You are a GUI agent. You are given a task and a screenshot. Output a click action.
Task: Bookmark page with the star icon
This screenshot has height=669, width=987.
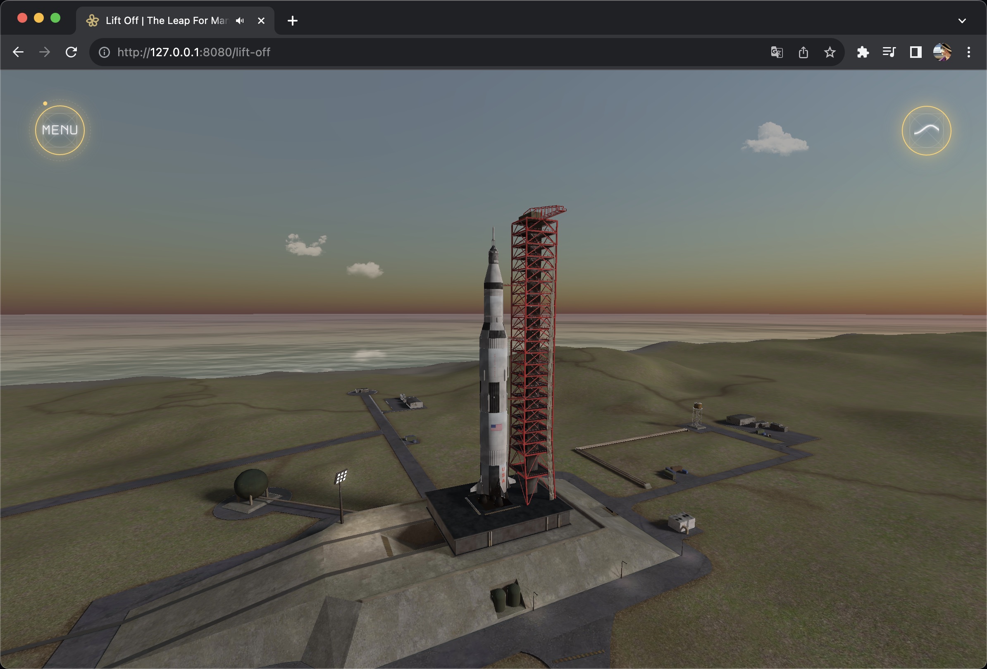(830, 52)
